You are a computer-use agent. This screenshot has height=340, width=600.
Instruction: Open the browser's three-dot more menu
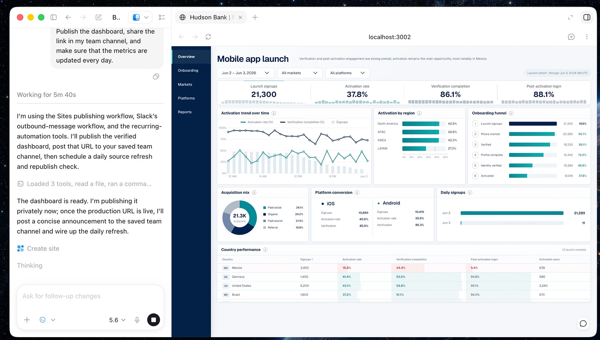point(586,37)
